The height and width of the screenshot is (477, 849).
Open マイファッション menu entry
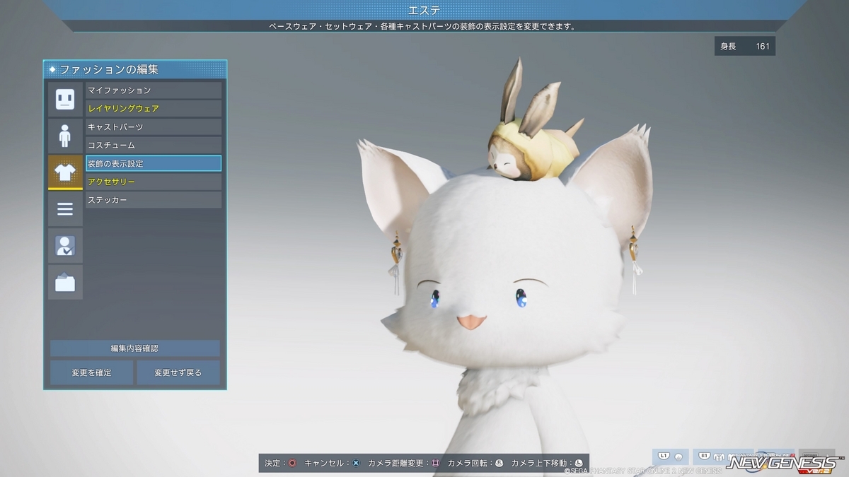[154, 90]
